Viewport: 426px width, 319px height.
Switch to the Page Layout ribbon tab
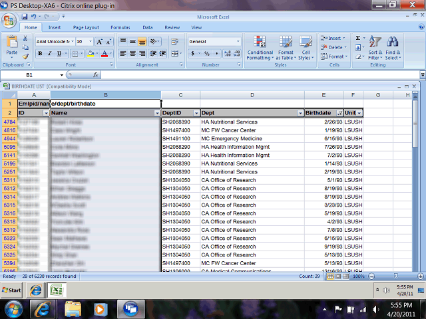(86, 28)
